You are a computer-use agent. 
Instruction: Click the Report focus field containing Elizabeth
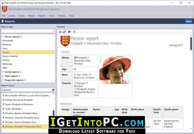[26, 90]
